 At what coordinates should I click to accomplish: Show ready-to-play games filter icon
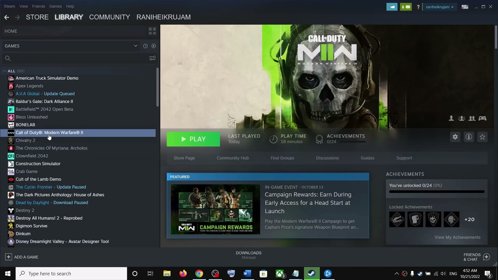pos(153,46)
